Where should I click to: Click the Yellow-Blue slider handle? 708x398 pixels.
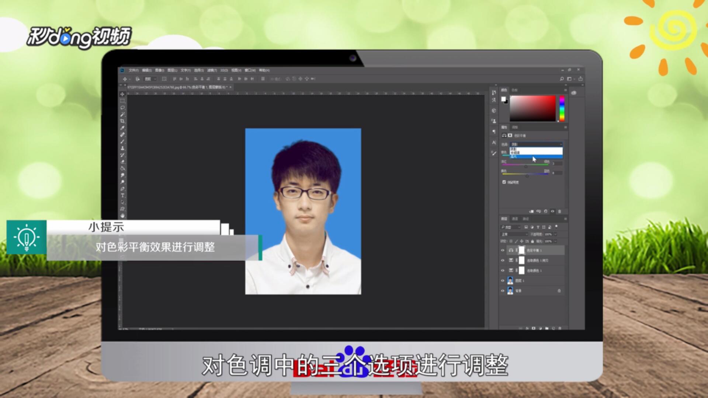point(527,176)
